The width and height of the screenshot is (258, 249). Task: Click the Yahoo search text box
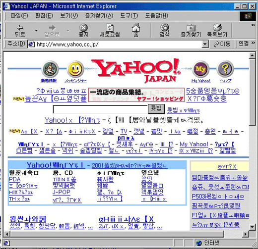[100, 109]
